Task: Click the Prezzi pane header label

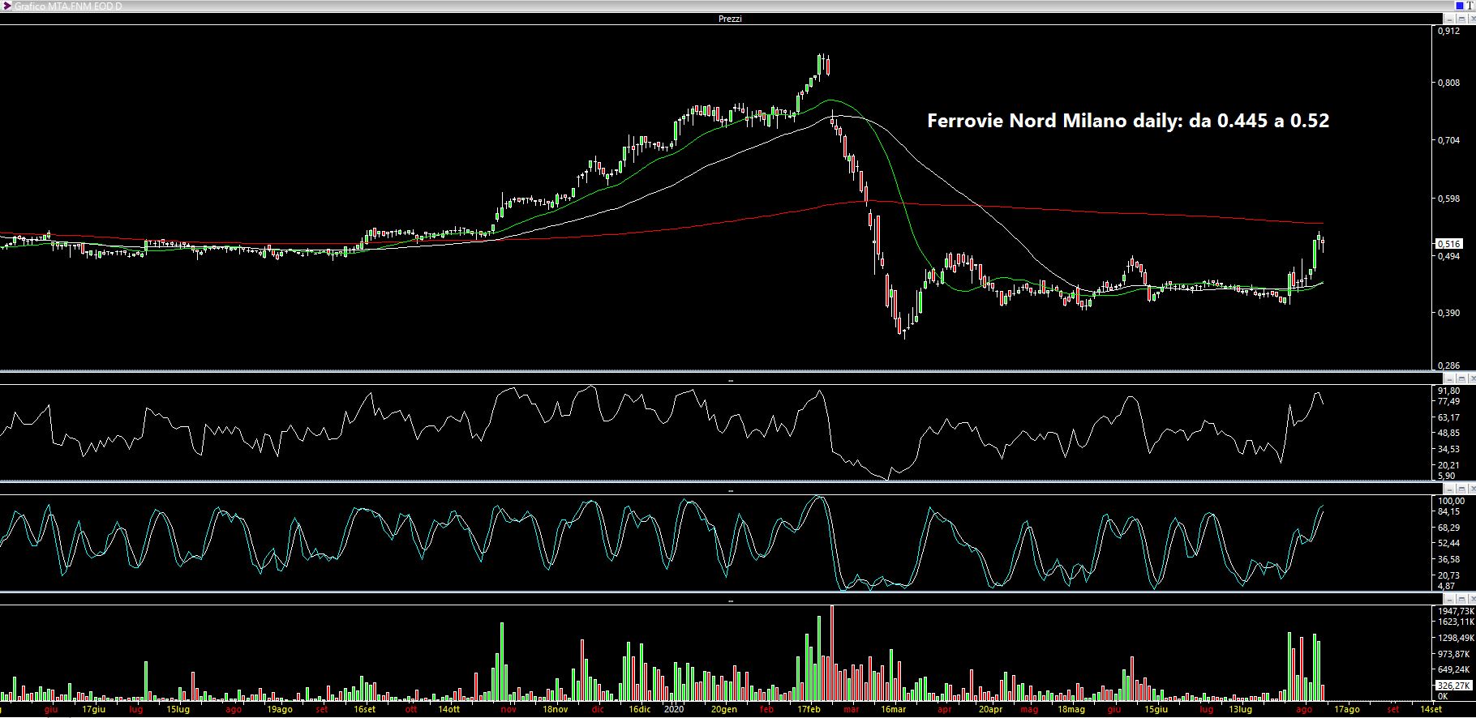Action: click(x=730, y=19)
